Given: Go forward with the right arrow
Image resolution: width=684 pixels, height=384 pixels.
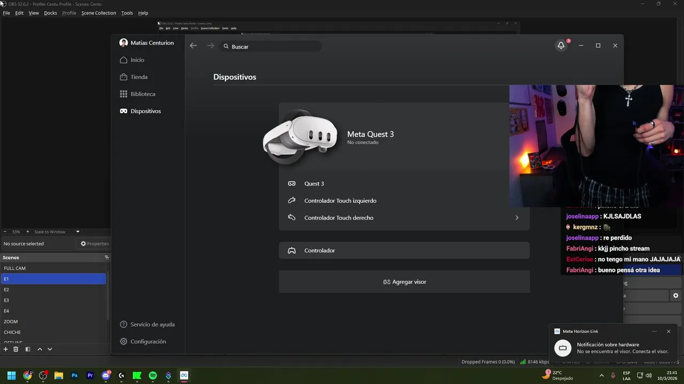Looking at the screenshot, I should (x=211, y=46).
